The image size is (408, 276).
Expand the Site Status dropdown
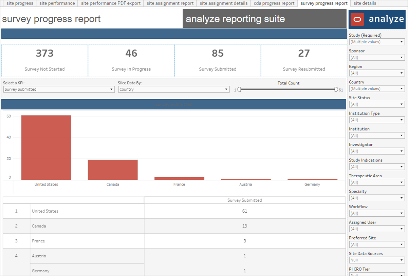point(377,104)
